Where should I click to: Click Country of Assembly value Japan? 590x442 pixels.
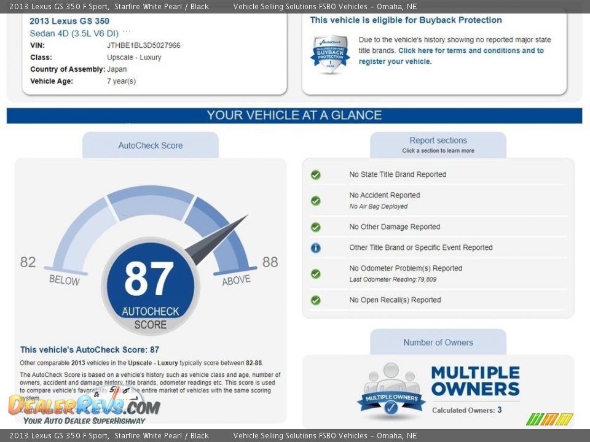tap(117, 69)
